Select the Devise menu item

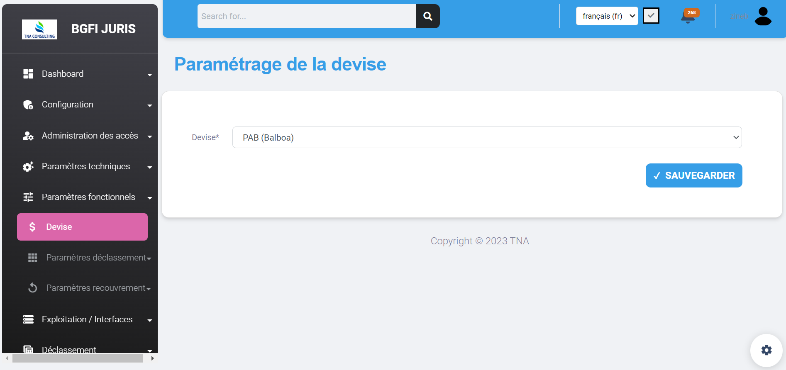82,227
